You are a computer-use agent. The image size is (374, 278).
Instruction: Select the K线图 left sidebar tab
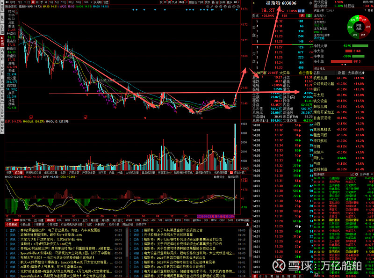click(x=2, y=41)
